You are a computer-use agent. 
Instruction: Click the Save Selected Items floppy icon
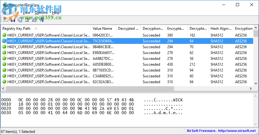coord(13,20)
